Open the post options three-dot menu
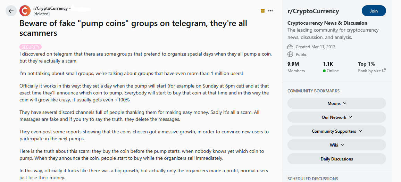401x182 pixels. [270, 11]
